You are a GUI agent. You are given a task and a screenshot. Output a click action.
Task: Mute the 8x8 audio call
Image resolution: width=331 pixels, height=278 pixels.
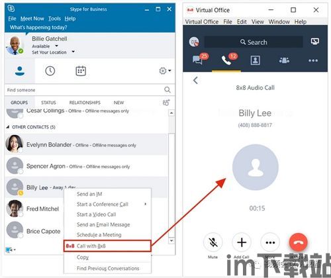click(213, 242)
